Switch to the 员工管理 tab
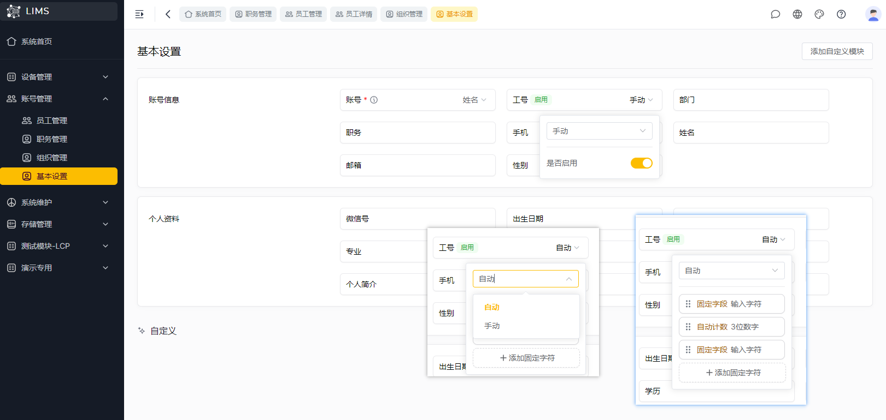Viewport: 886px width, 420px height. tap(303, 14)
